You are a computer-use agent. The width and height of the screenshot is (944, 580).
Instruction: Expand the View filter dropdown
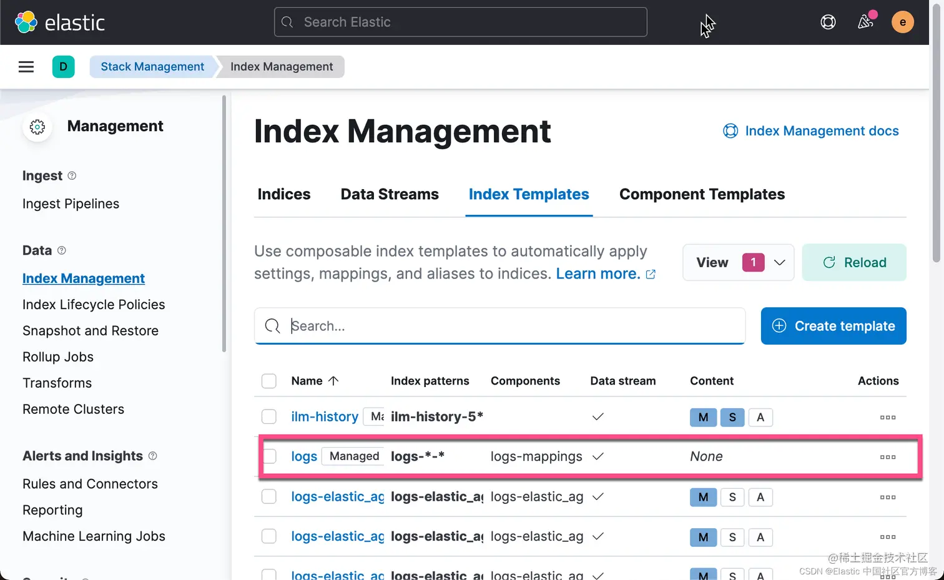[738, 263]
